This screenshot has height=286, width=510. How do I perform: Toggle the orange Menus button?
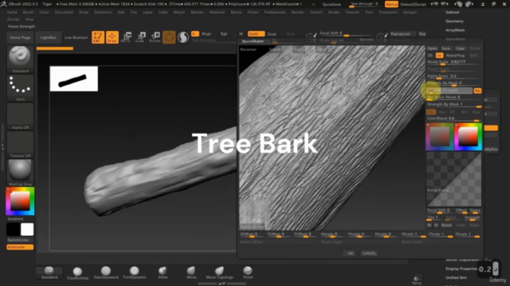(x=391, y=4)
